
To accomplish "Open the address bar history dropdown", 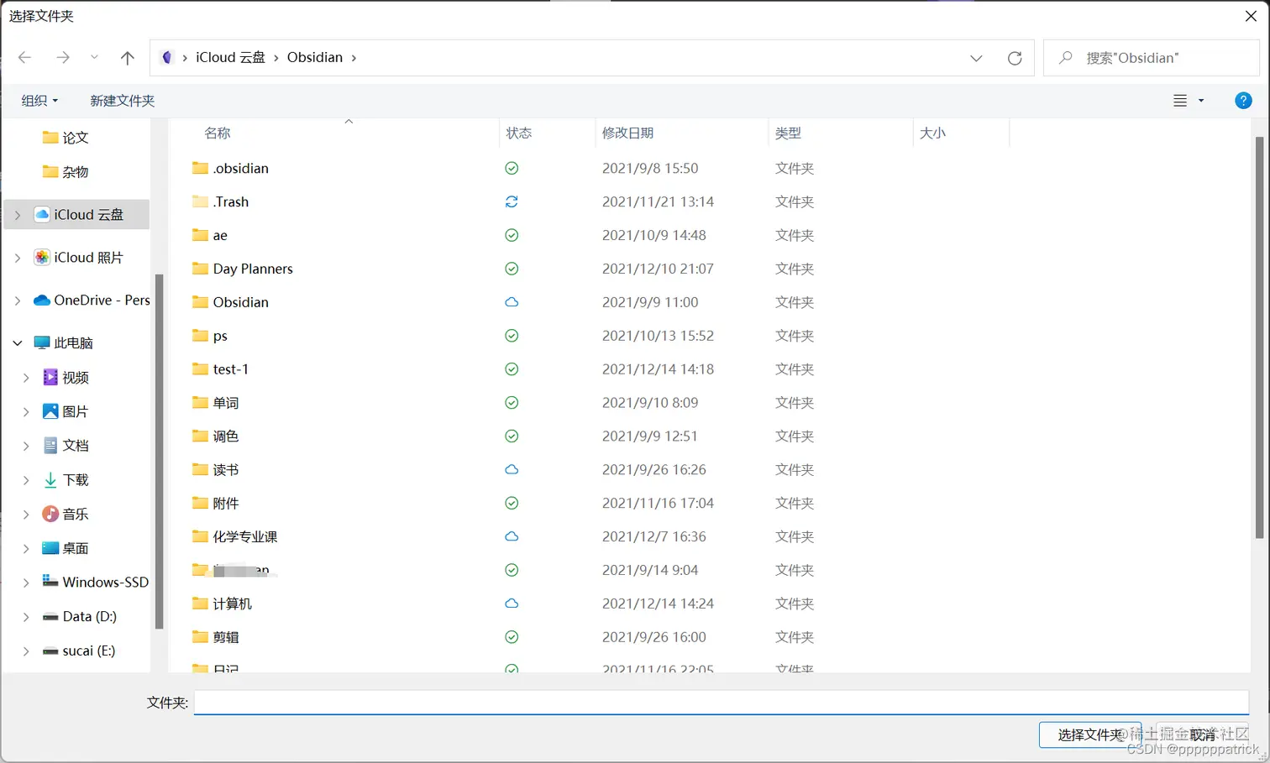I will 976,58.
